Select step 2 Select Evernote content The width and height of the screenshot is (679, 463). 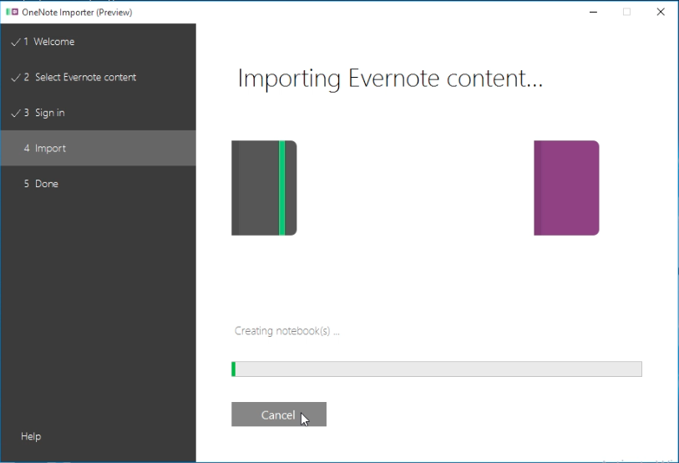click(99, 77)
